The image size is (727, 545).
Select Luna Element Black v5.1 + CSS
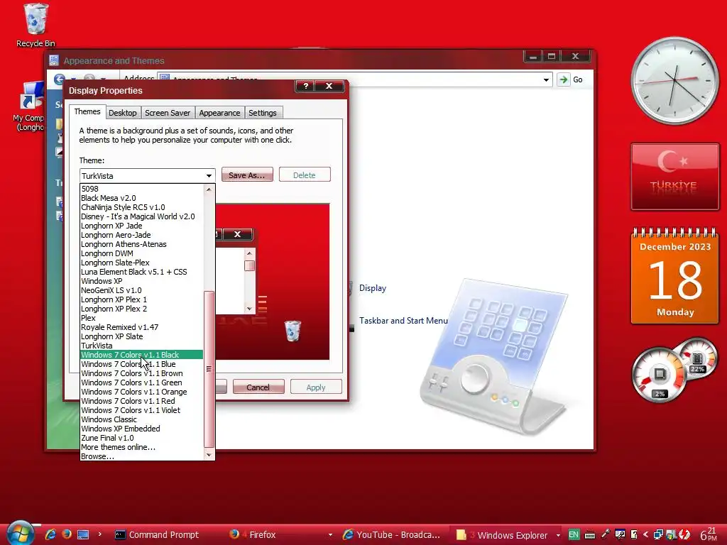tap(141, 272)
